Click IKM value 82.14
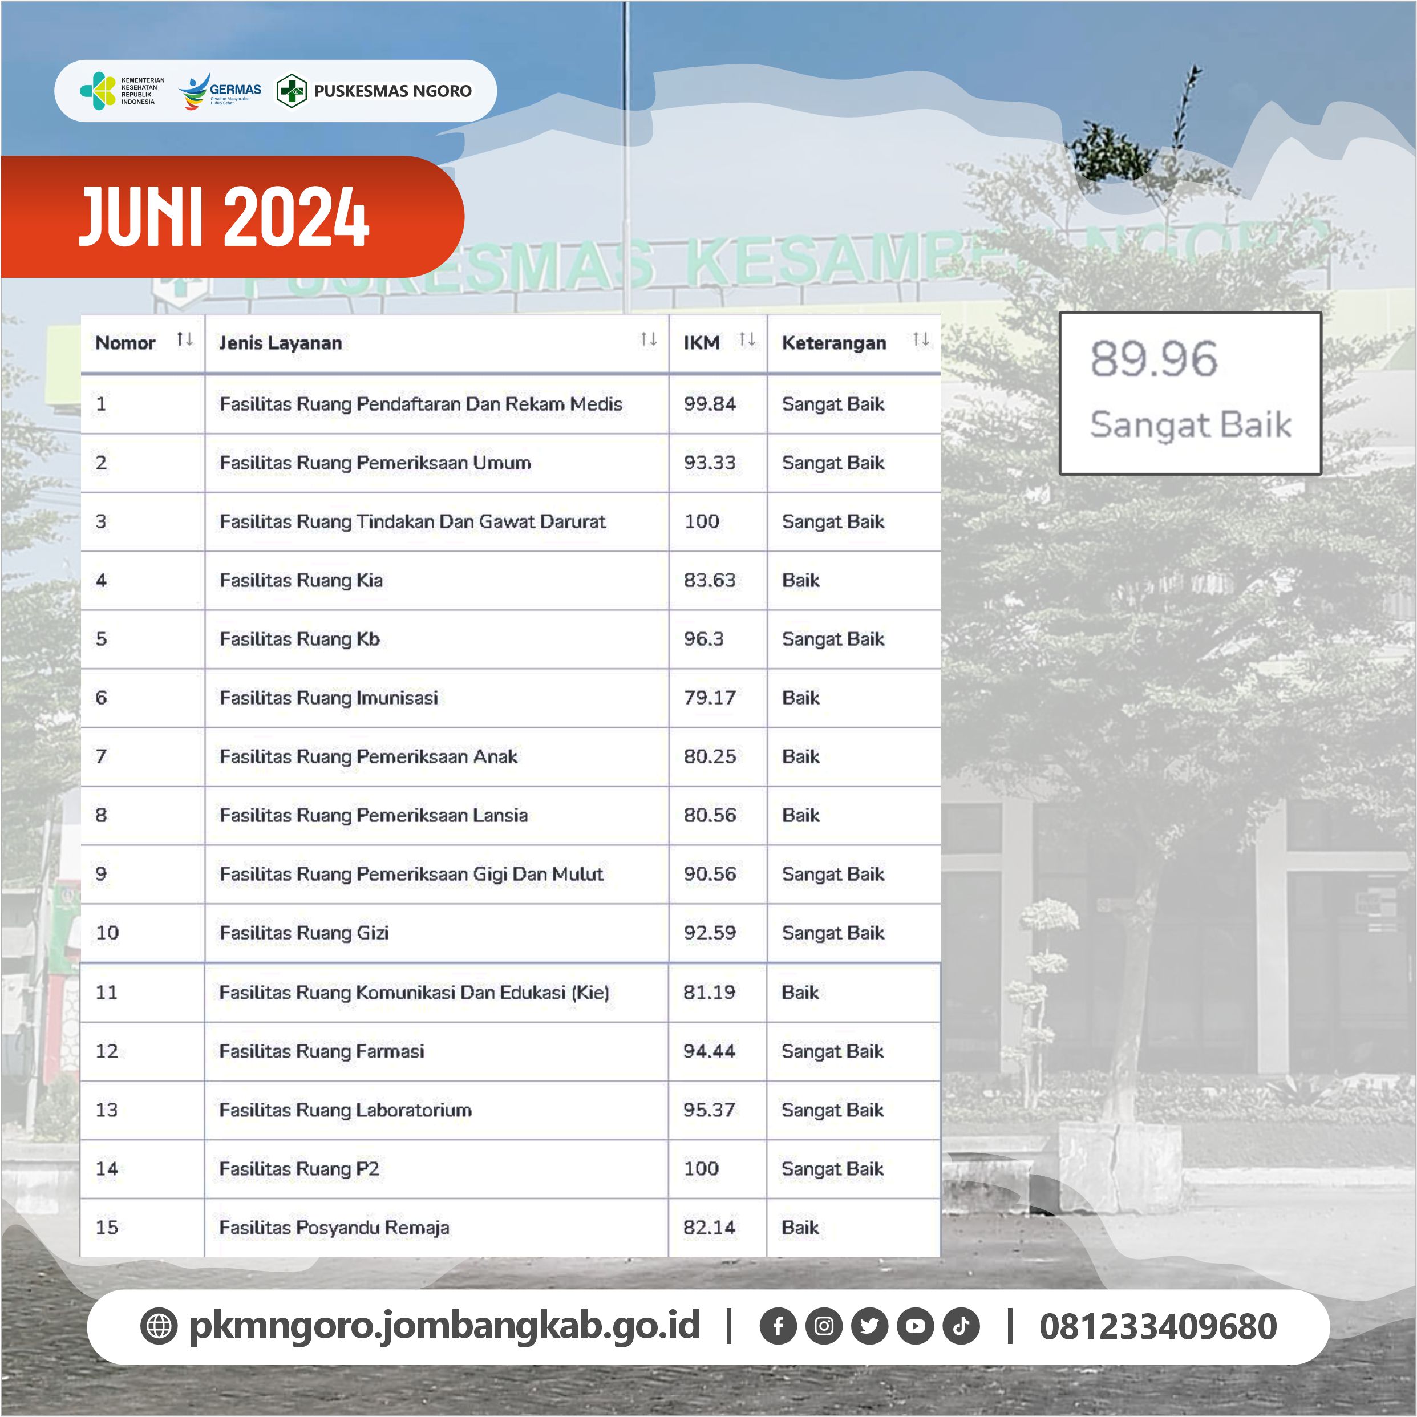Image resolution: width=1417 pixels, height=1417 pixels. [709, 1227]
